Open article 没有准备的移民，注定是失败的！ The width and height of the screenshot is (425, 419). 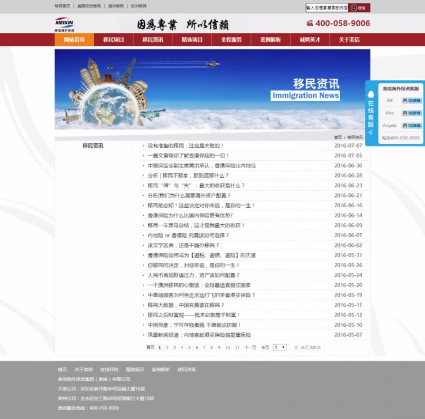(x=186, y=146)
